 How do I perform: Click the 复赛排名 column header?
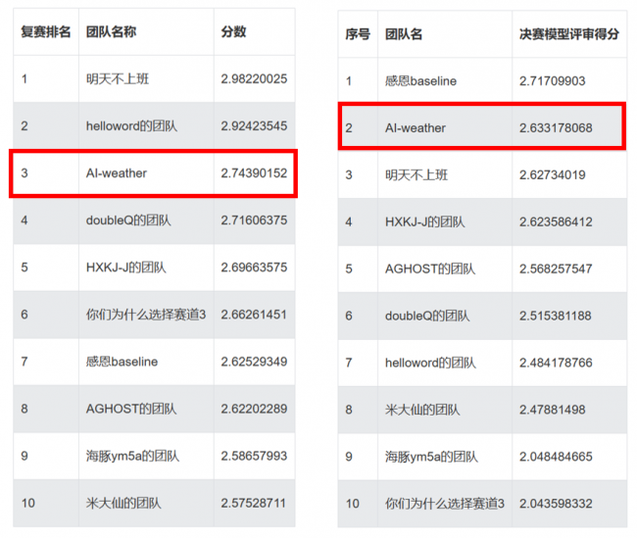[x=46, y=32]
